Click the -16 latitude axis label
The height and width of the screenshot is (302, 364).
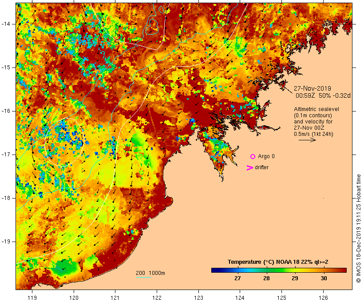(x=6, y=111)
